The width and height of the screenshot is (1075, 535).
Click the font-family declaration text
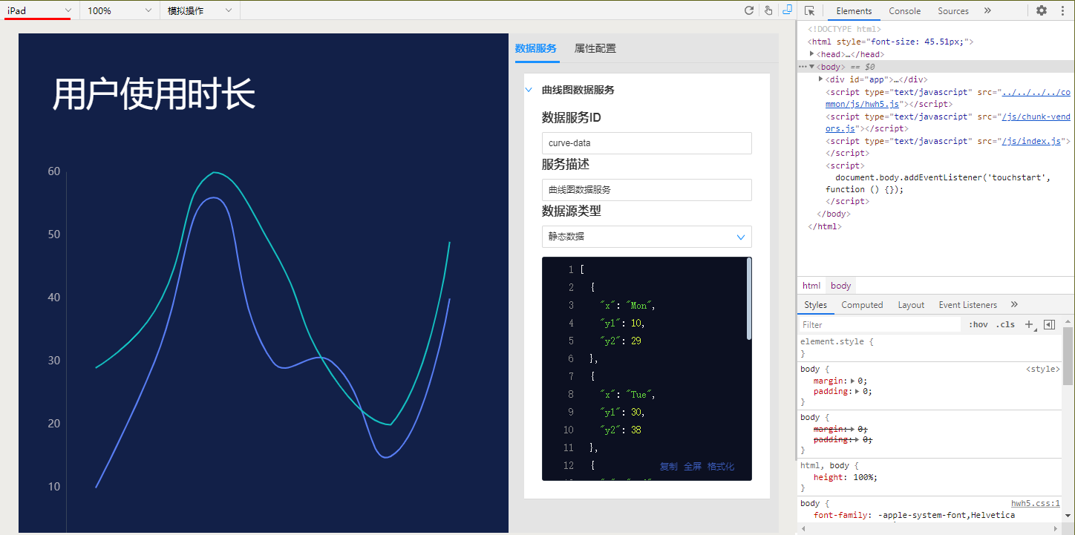[914, 514]
